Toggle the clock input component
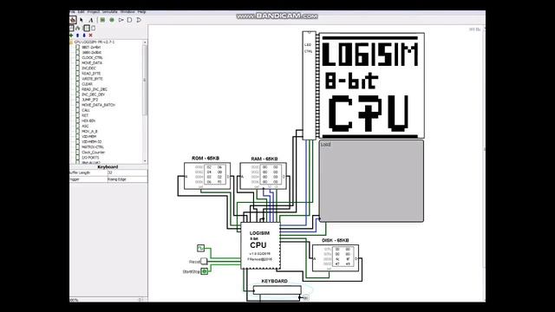Screen dimensions: 555x312 [200, 248]
